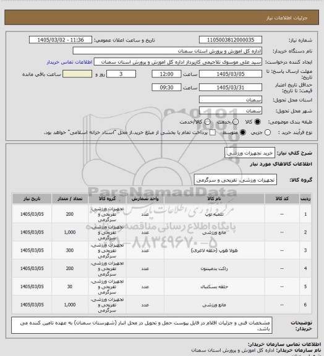The width and height of the screenshot is (324, 356).
Task: Click the تعداد / مقدار column header
Action: [70, 198]
